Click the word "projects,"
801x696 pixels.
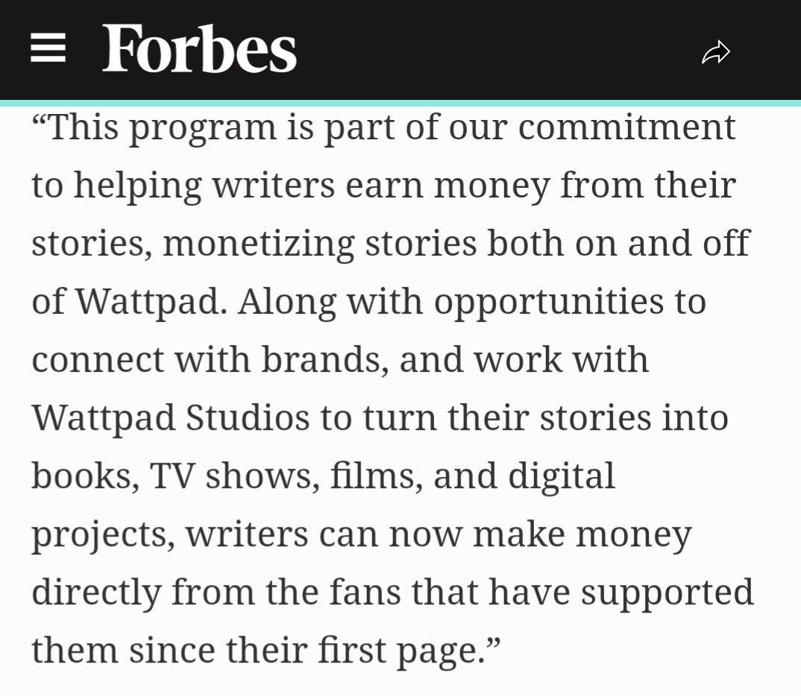103,534
